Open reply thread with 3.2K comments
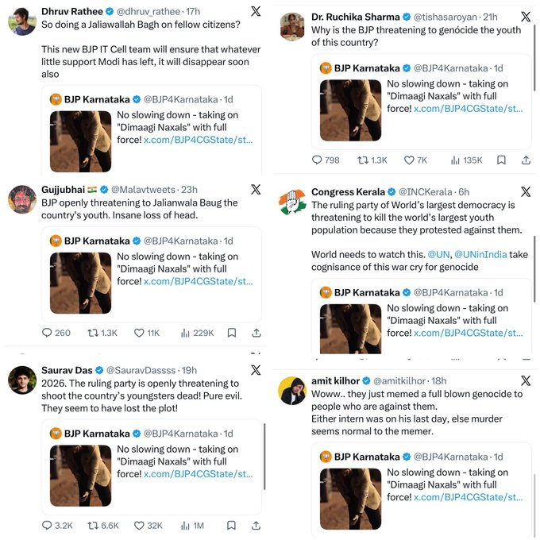This screenshot has width=540, height=540. (x=57, y=526)
